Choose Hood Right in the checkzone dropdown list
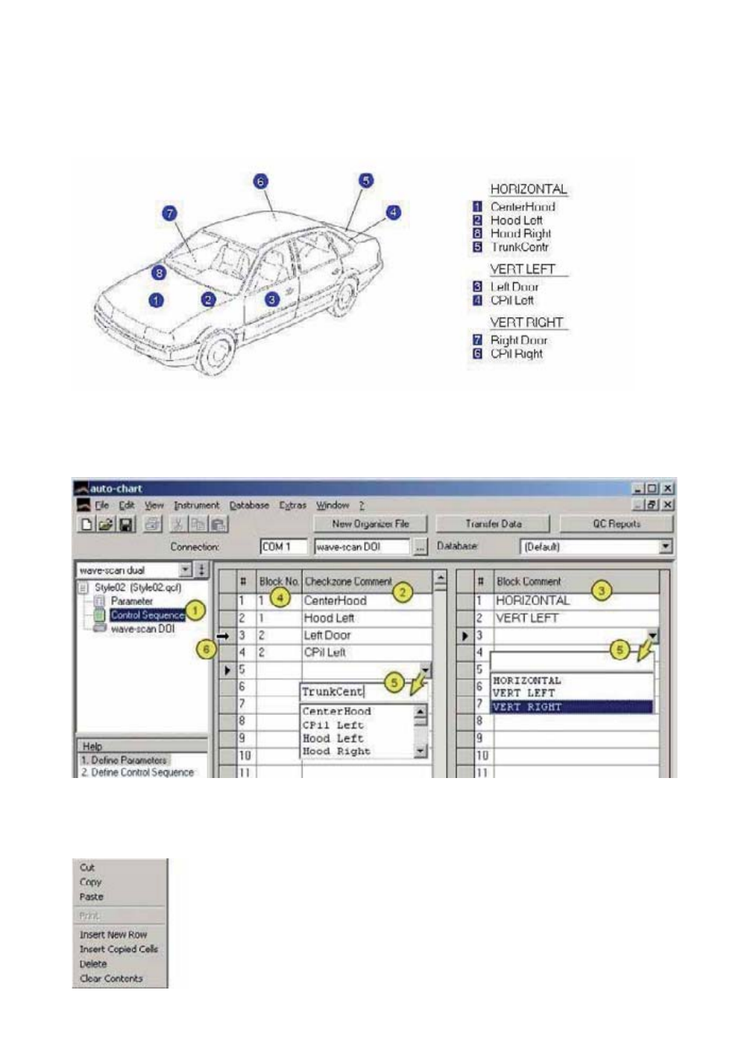Viewport: 743px width, 1054px height. point(357,752)
